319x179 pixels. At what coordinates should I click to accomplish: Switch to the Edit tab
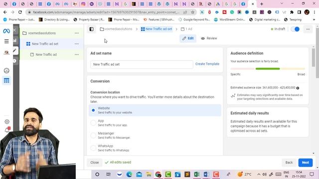pos(188,38)
